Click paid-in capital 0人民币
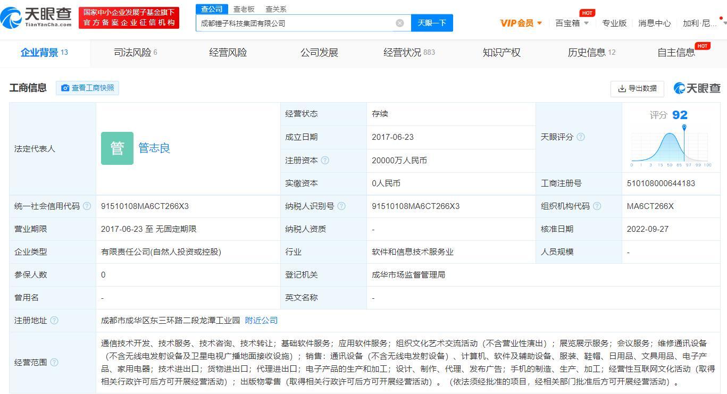The image size is (727, 394). click(x=386, y=183)
